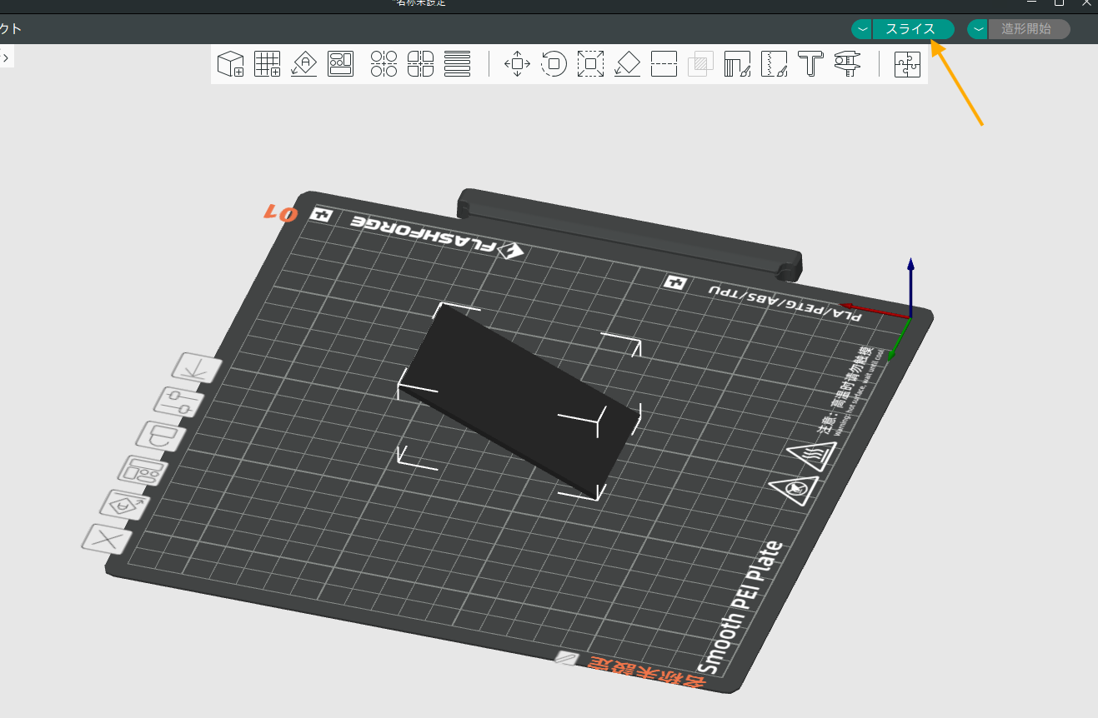
Task: Open the assemble puzzle-piece tool
Action: 906,64
